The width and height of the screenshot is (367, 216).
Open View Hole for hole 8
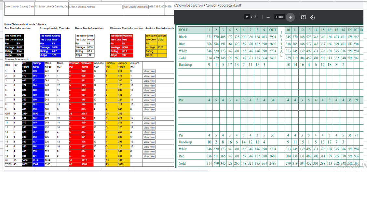[x=149, y=105]
